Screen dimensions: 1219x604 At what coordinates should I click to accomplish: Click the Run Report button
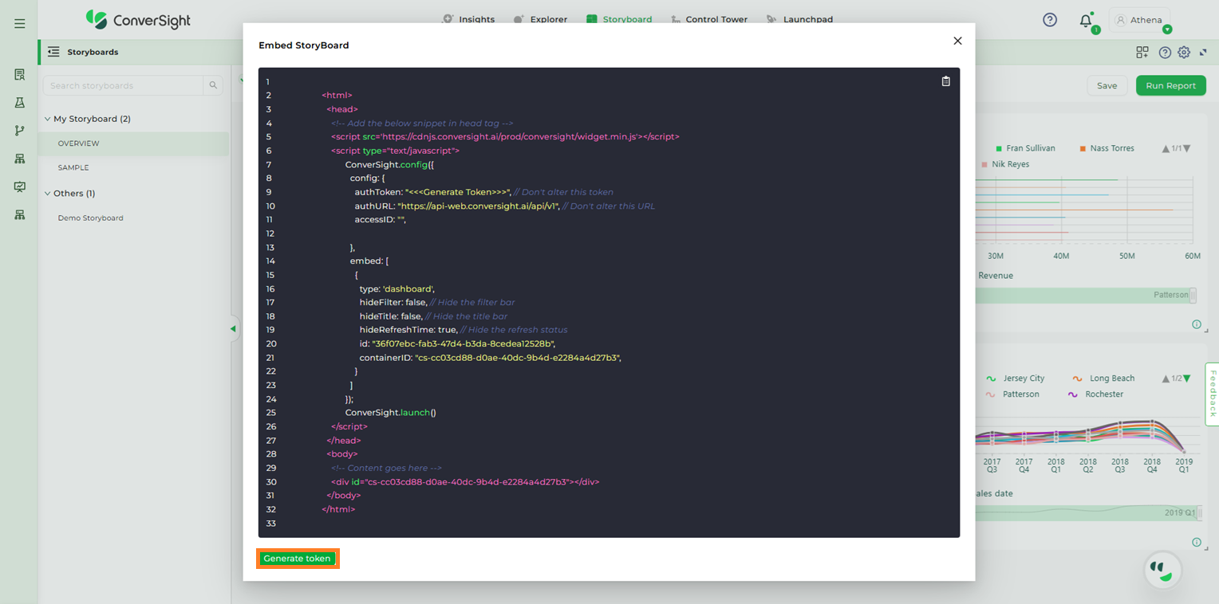point(1170,86)
